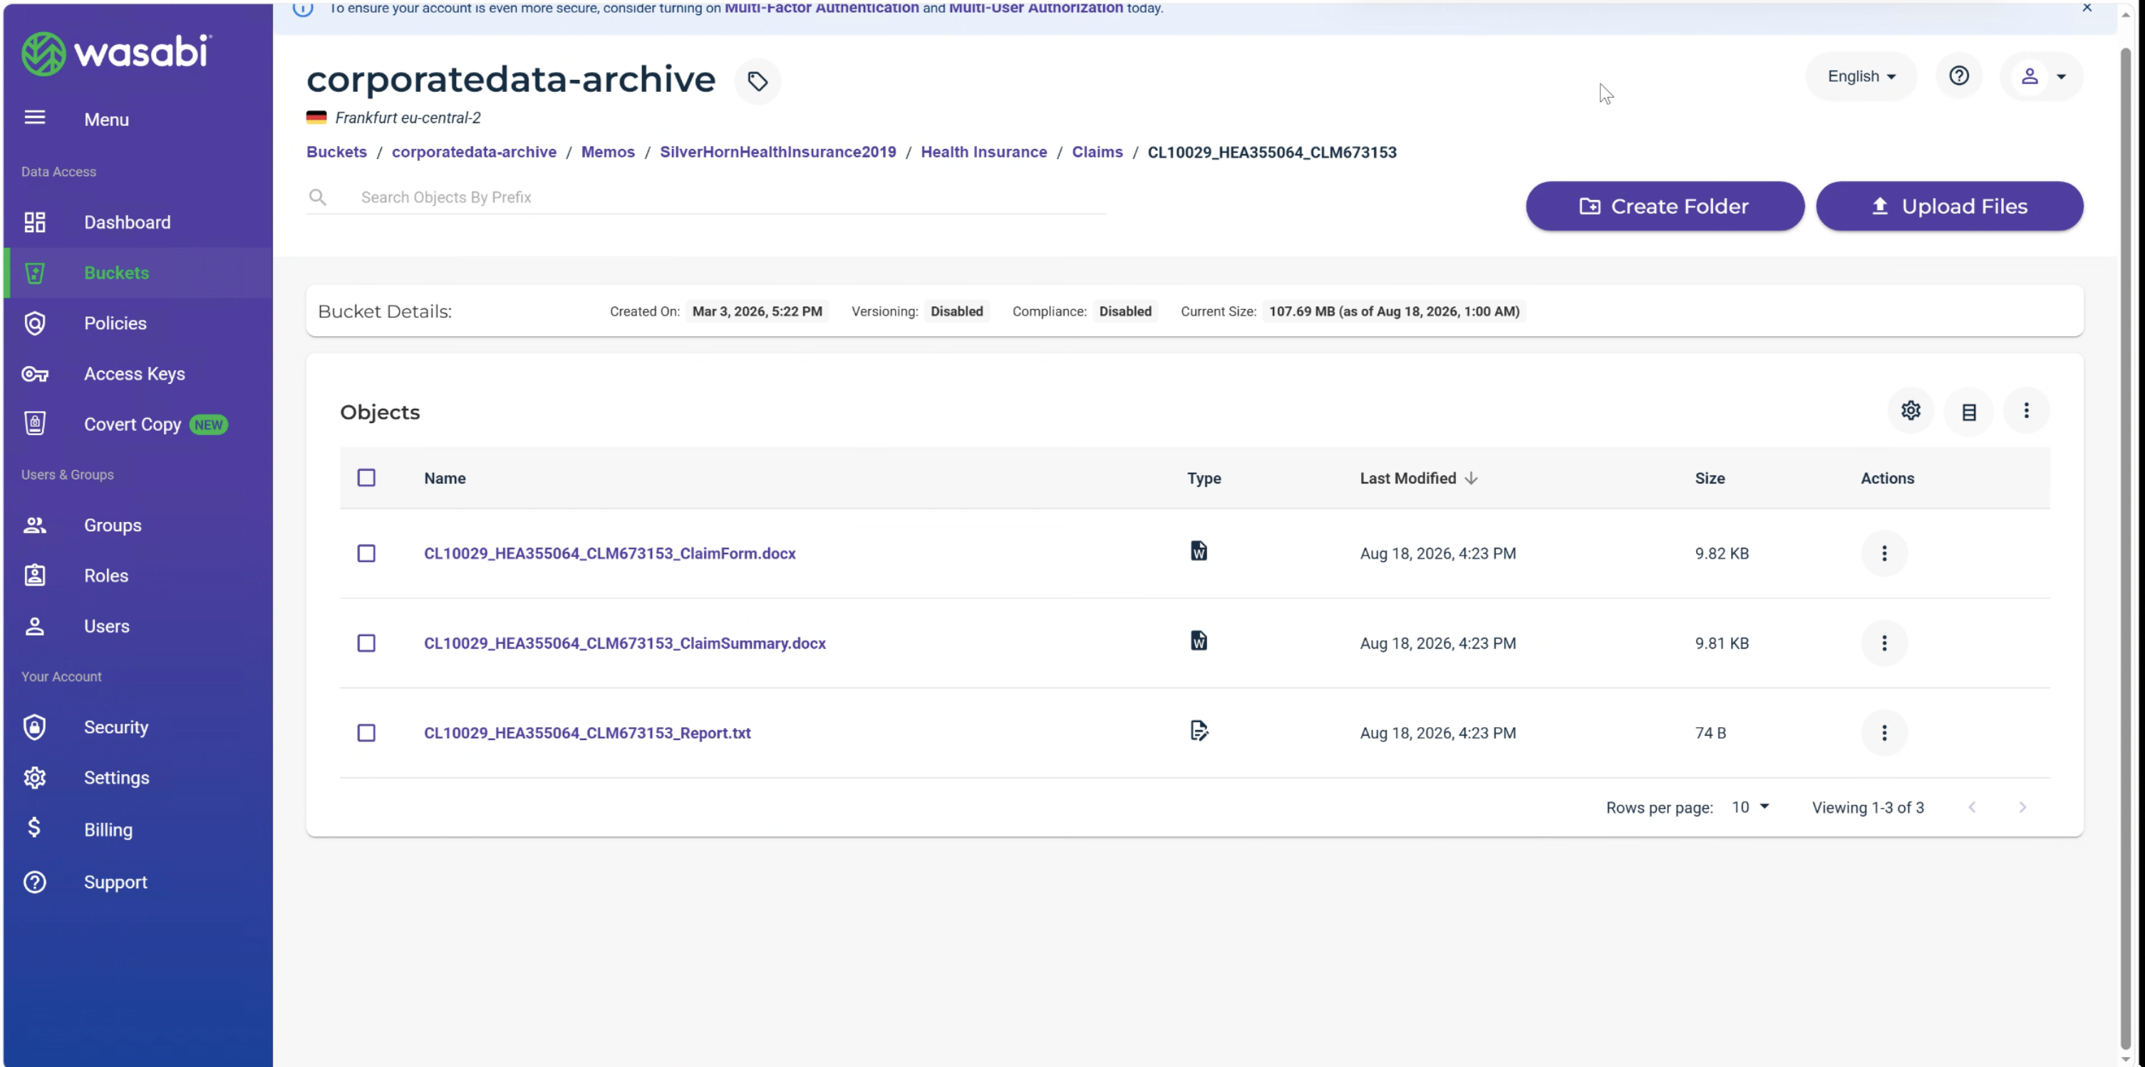This screenshot has width=2145, height=1067.
Task: Click the Roles badge icon
Action: pyautogui.click(x=35, y=575)
